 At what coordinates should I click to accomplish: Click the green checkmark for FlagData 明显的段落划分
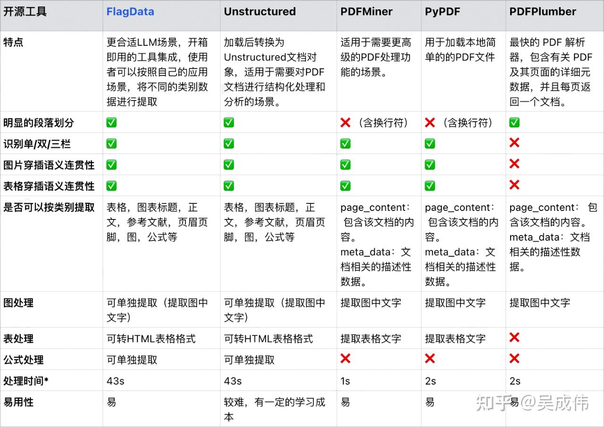[x=111, y=122]
